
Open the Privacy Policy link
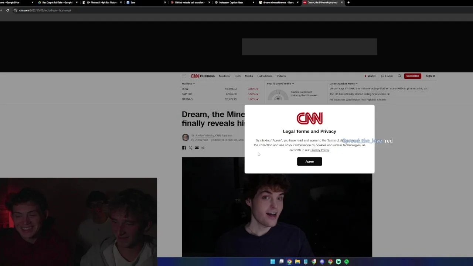click(320, 150)
